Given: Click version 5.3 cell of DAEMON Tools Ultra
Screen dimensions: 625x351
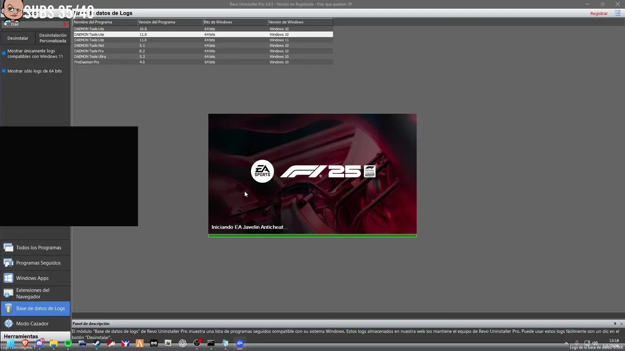Looking at the screenshot, I should point(142,57).
